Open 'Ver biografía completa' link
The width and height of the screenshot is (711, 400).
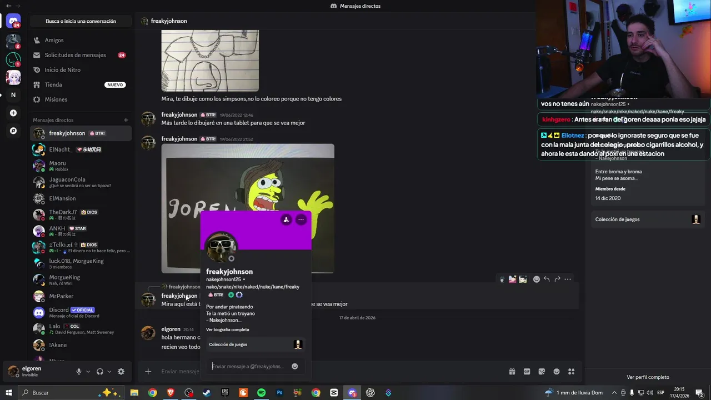point(228,329)
